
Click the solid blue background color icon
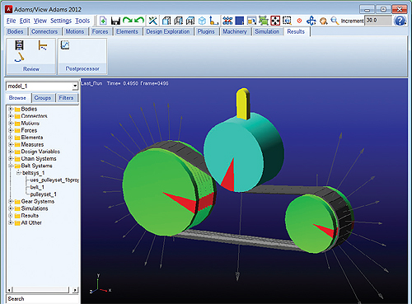tap(240, 21)
